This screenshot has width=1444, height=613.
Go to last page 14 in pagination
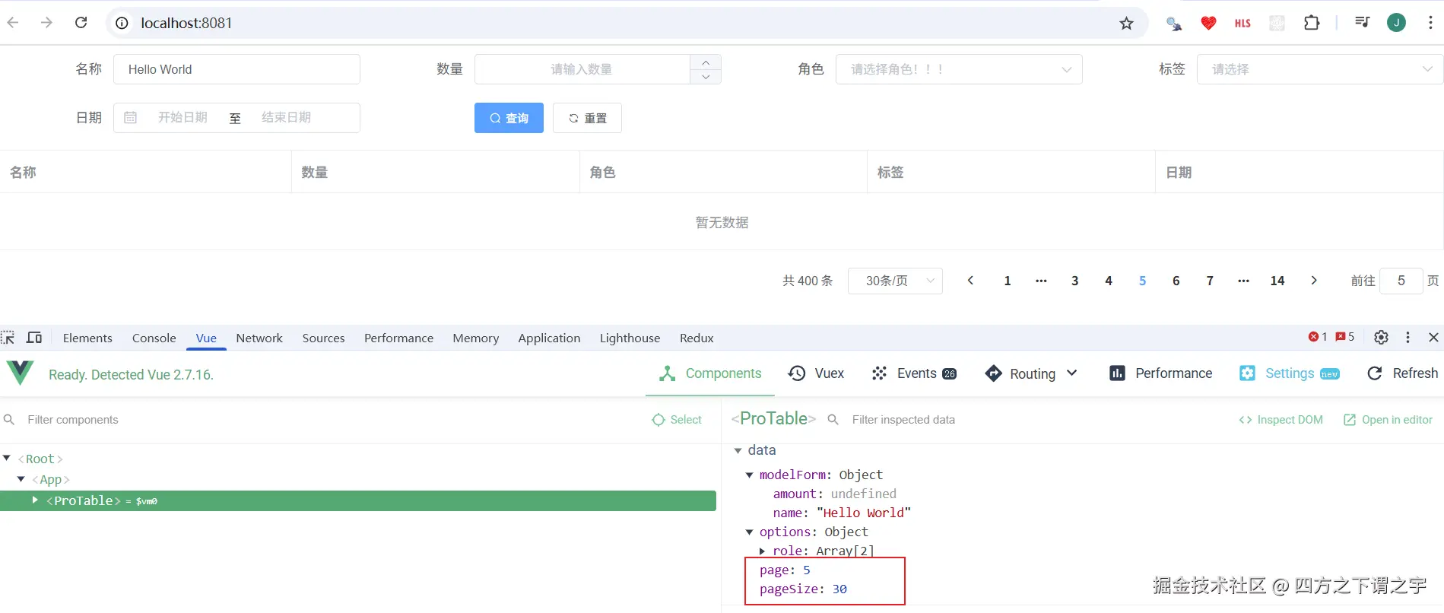1277,281
